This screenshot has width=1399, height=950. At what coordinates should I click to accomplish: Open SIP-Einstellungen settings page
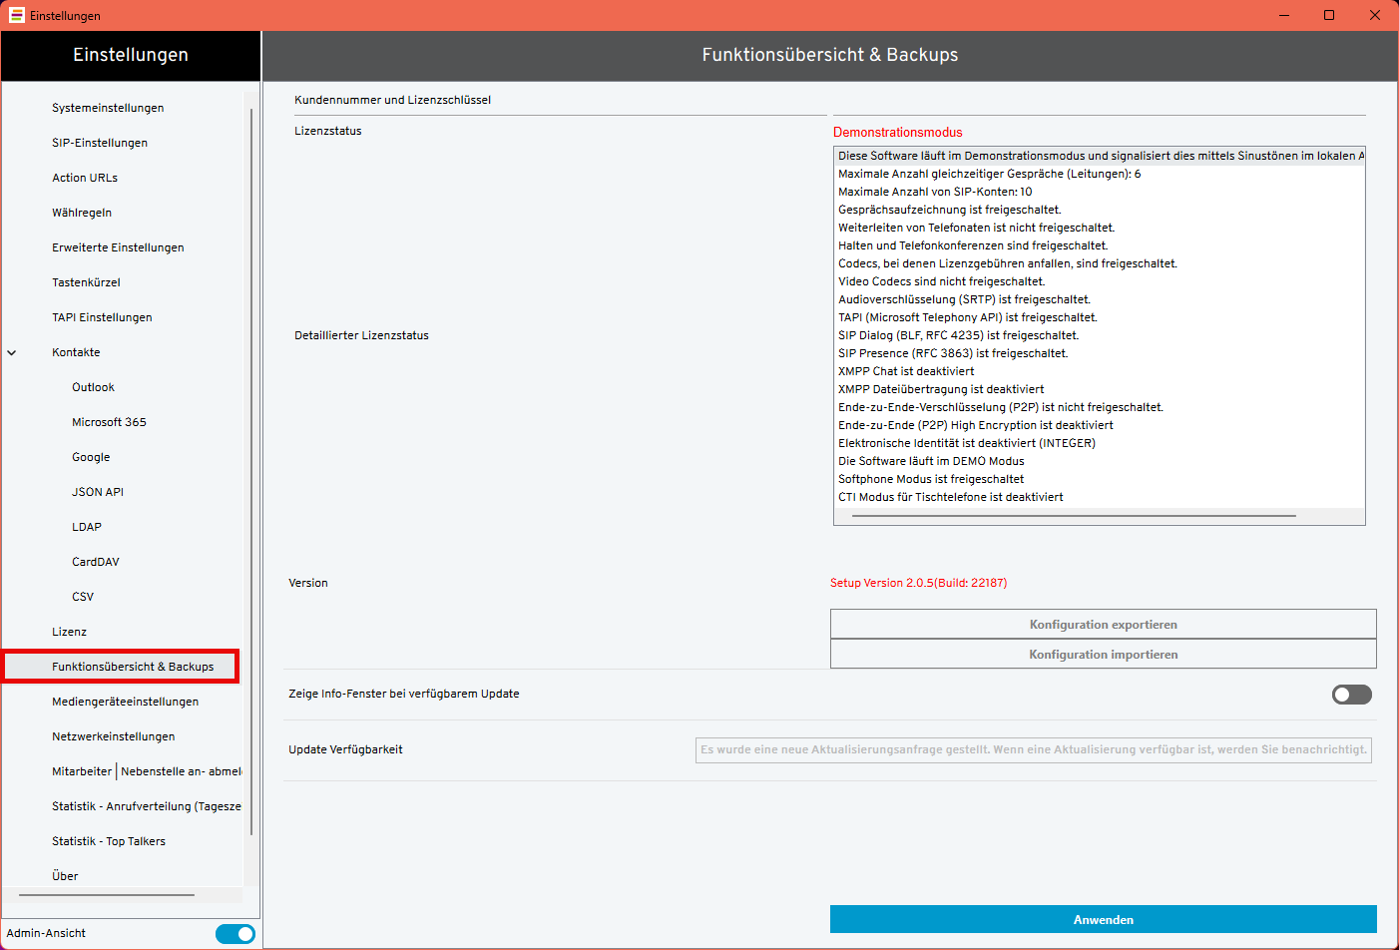tap(100, 143)
